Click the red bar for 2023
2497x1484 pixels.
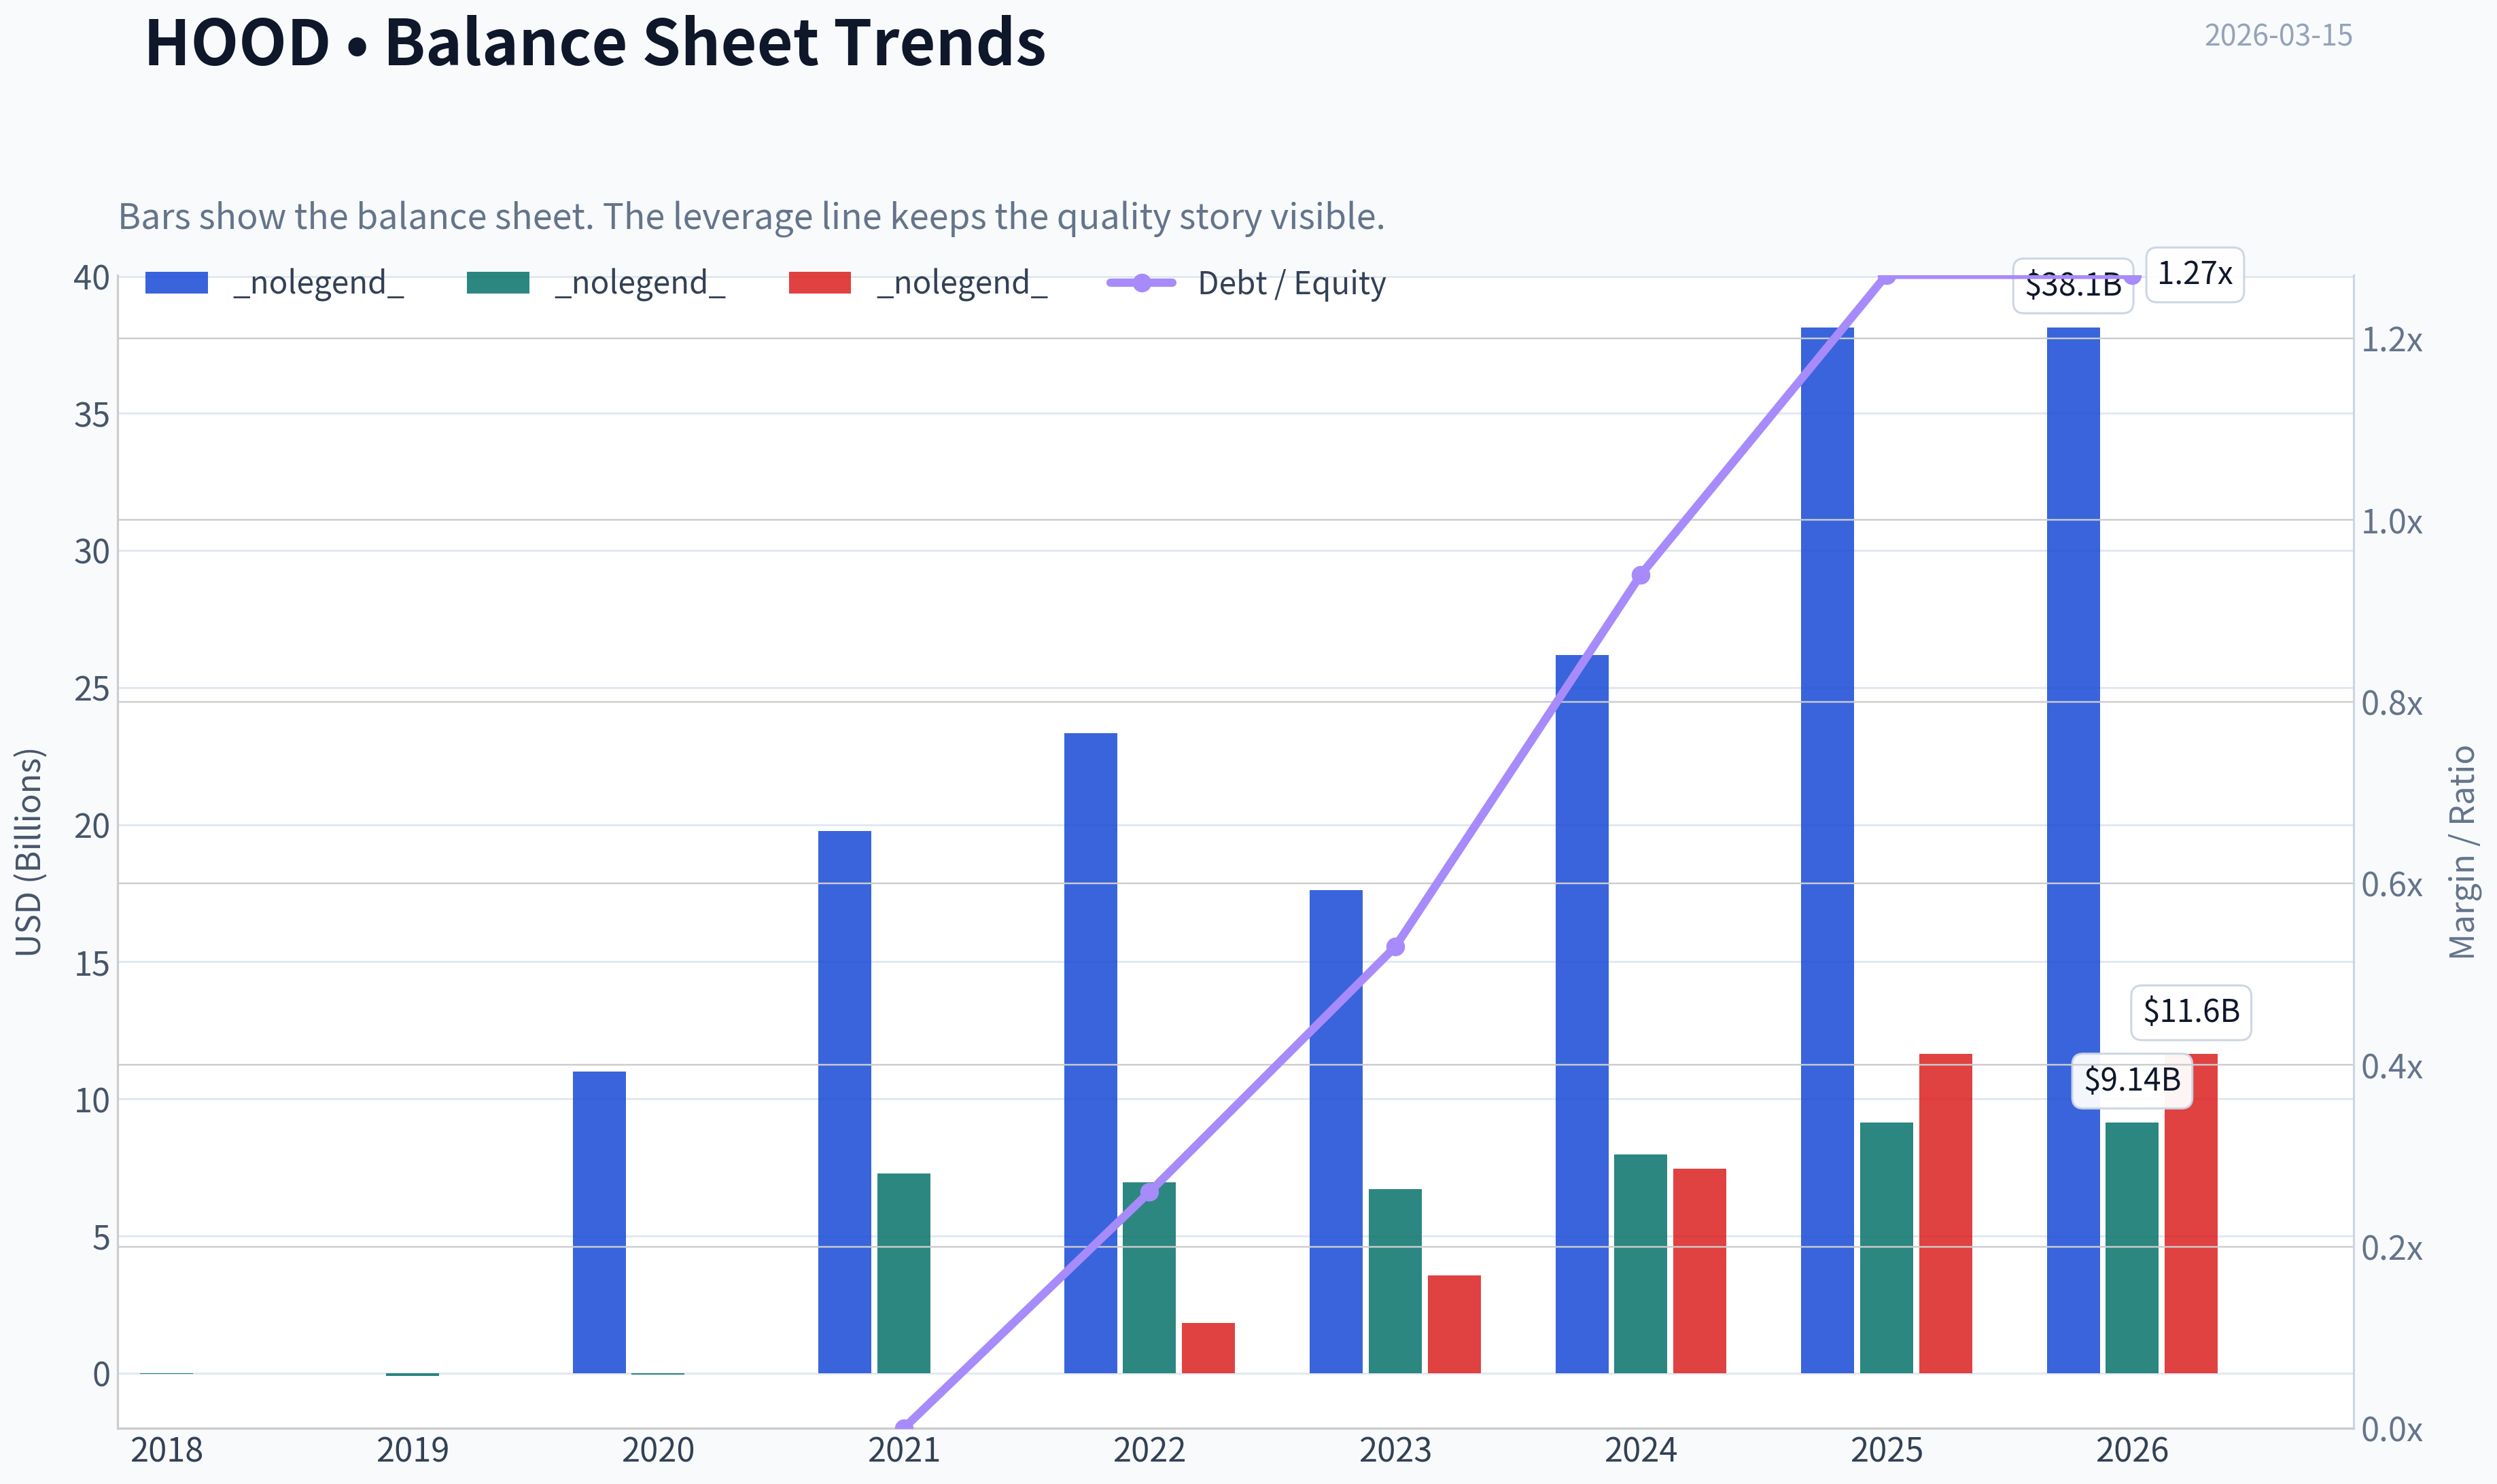tap(1454, 1324)
